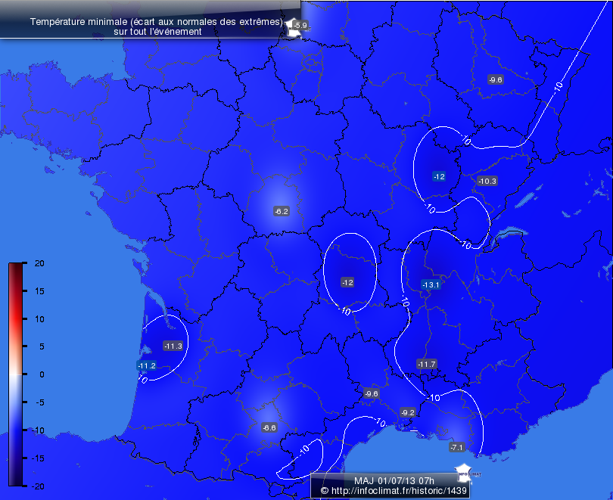Image resolution: width=613 pixels, height=500 pixels.
Task: Click the temperature color scale bar
Action: pos(14,374)
